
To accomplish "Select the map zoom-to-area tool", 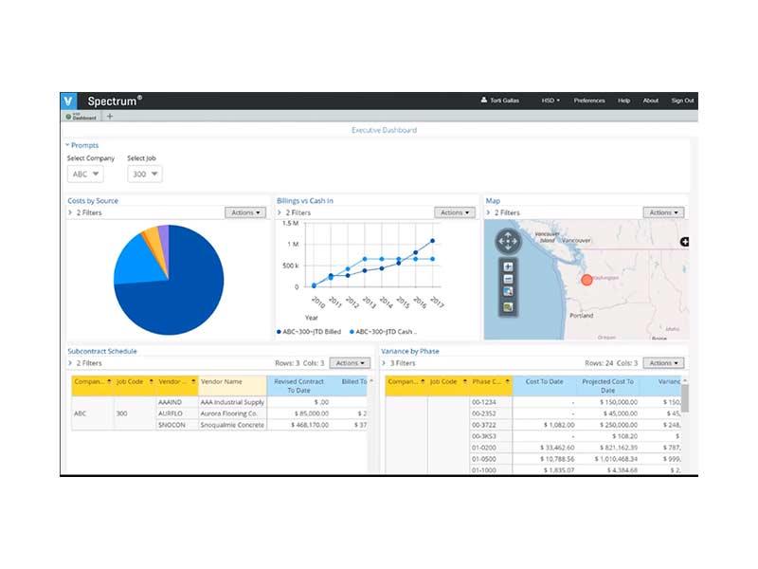I will point(508,292).
